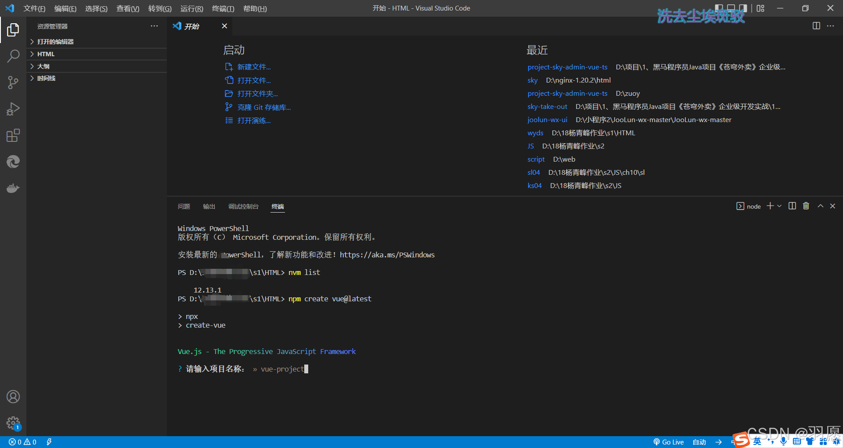
Task: Open the Extensions view
Action: click(13, 135)
